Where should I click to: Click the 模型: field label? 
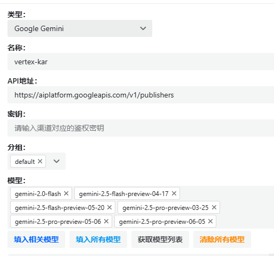pyautogui.click(x=17, y=180)
